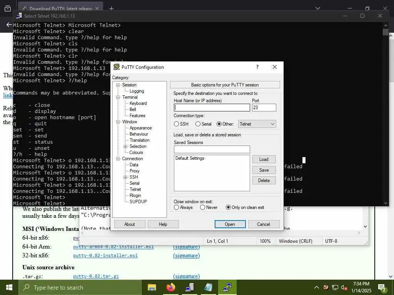
Task: Select Colours in category tree
Action: (136, 152)
